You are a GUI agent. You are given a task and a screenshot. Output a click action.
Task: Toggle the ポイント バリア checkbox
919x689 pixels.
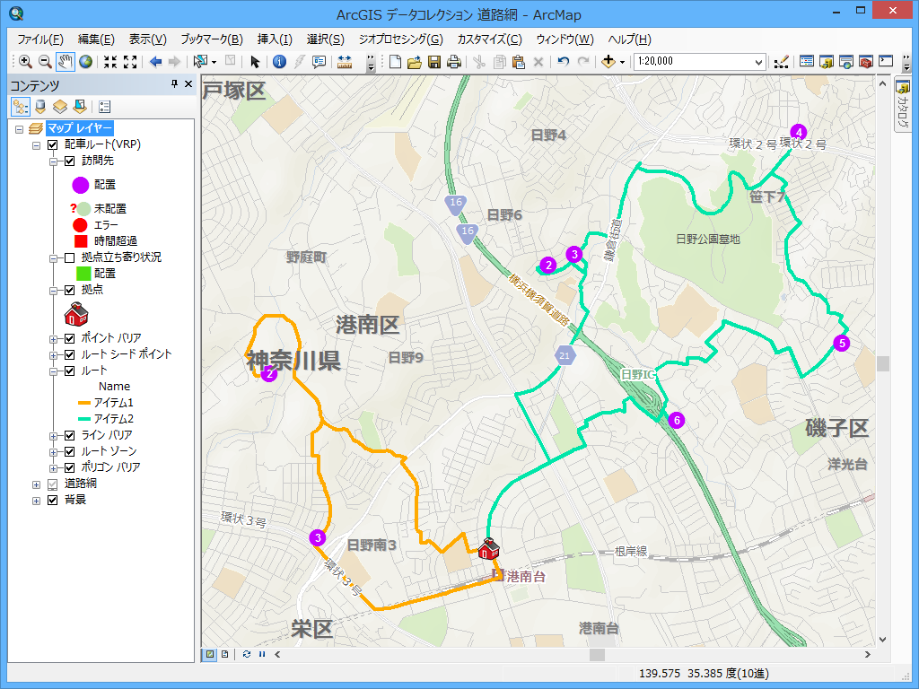point(69,338)
